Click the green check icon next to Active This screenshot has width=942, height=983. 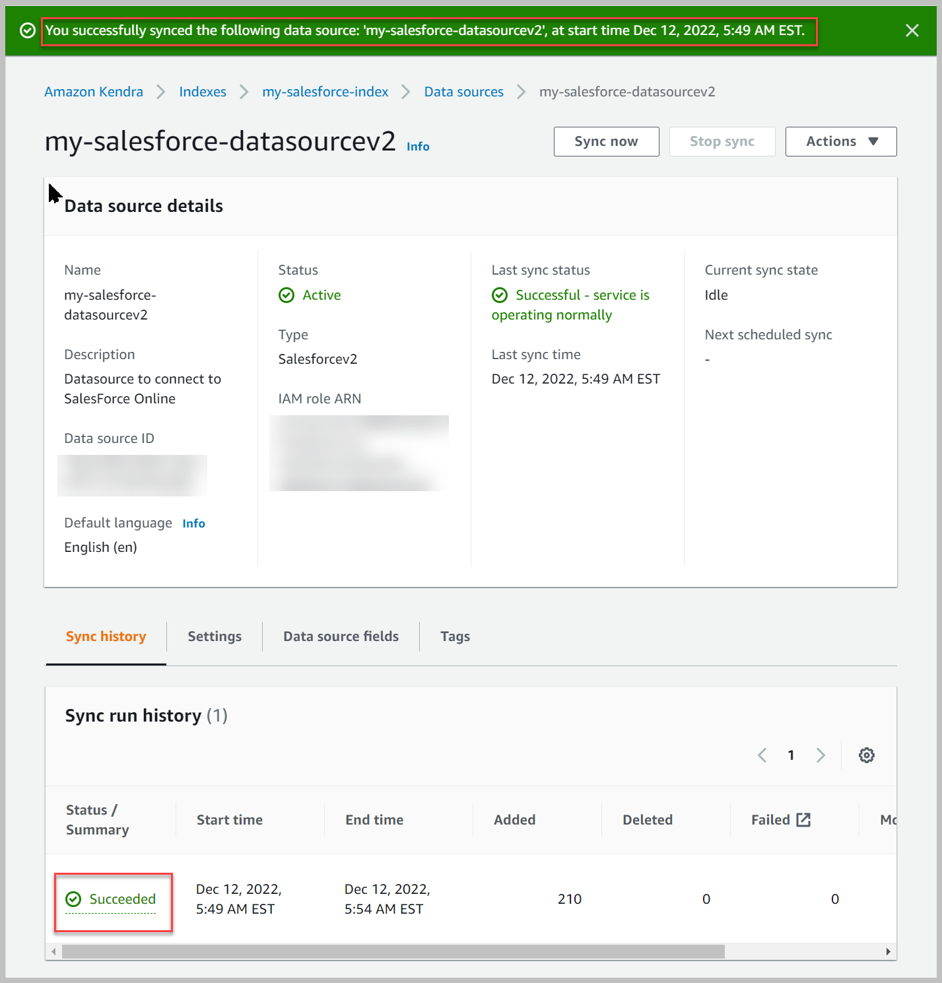286,295
